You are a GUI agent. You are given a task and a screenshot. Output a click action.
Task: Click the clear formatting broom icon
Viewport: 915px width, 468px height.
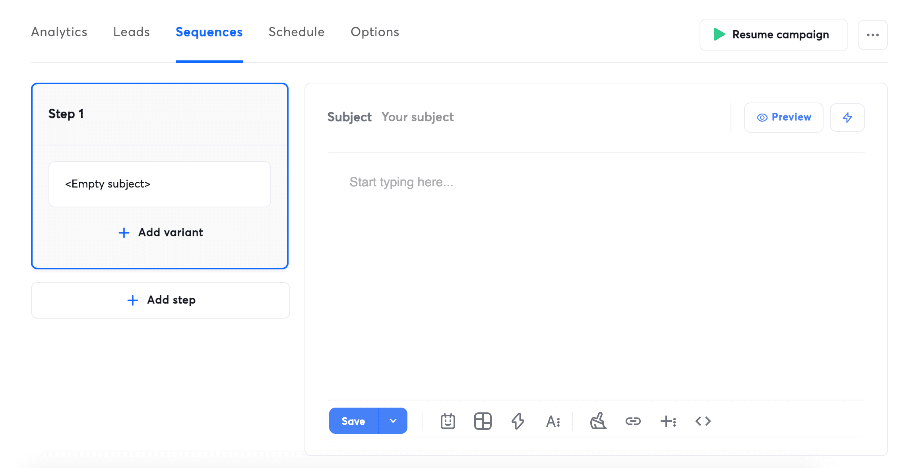click(598, 421)
